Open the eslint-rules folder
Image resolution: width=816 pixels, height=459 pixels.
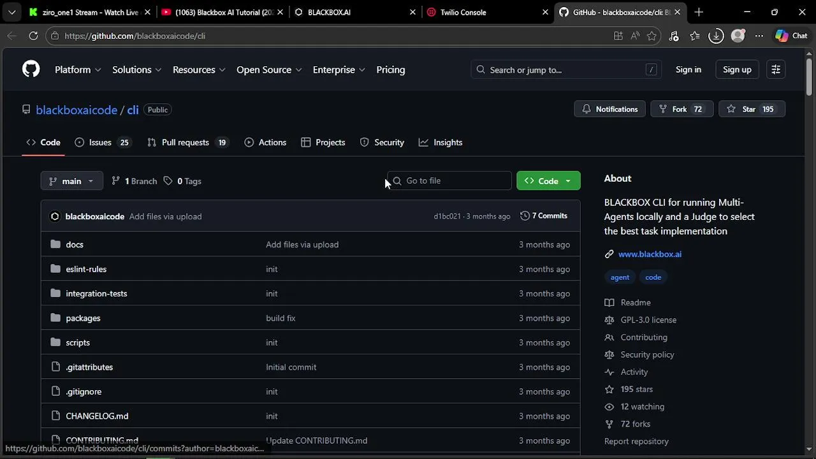(86, 269)
